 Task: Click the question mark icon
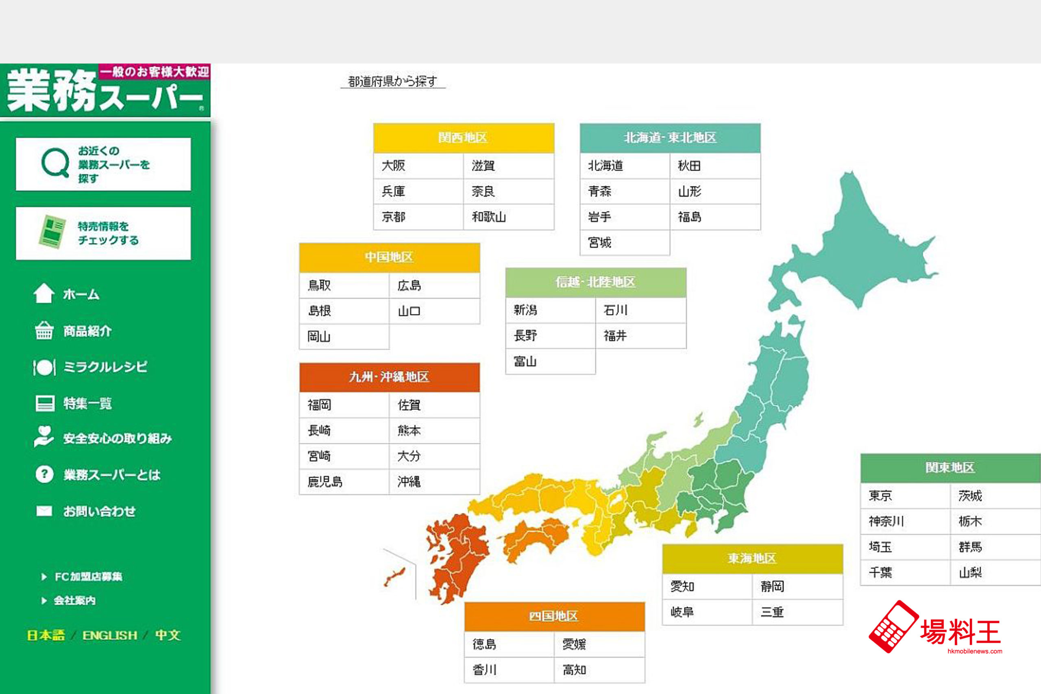pyautogui.click(x=44, y=474)
